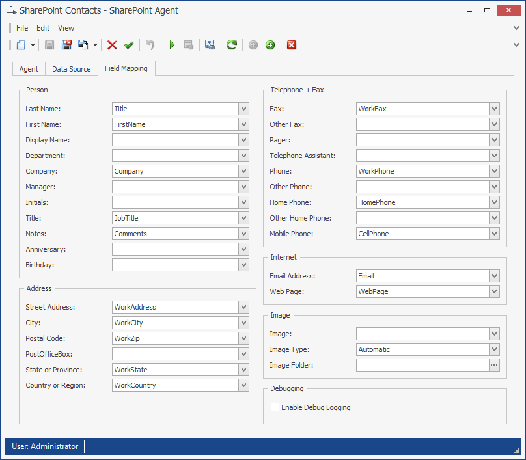Image resolution: width=526 pixels, height=460 pixels.
Task: Click the green checkmark verify icon
Action: click(x=129, y=45)
